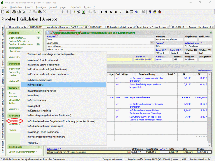
Task: Expand Drucken & Verbuchen submenu
Action: [x=21, y=45]
